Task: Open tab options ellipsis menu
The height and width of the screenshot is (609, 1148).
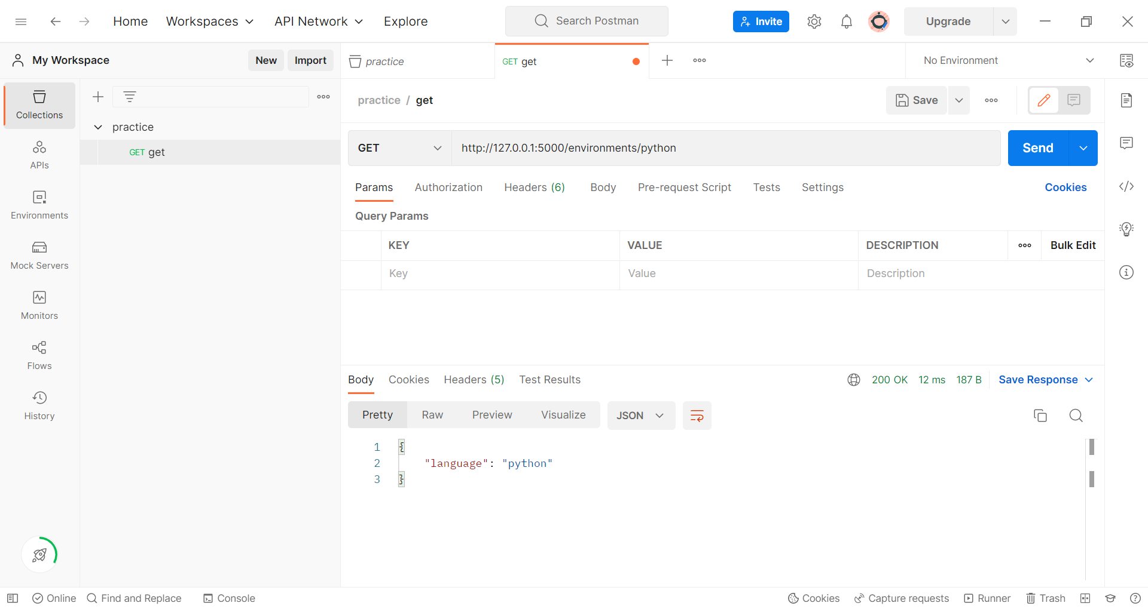Action: pyautogui.click(x=700, y=60)
